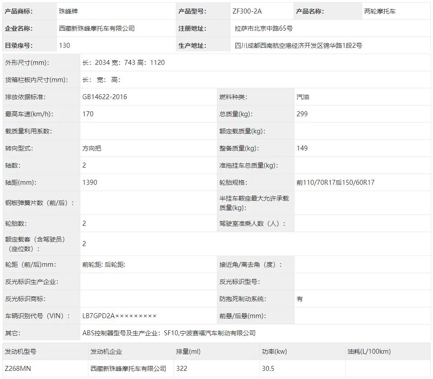The image size is (433, 379).
Task: Click dimensions value 长：2034 宽：743 高：1120
Action: pos(124,63)
